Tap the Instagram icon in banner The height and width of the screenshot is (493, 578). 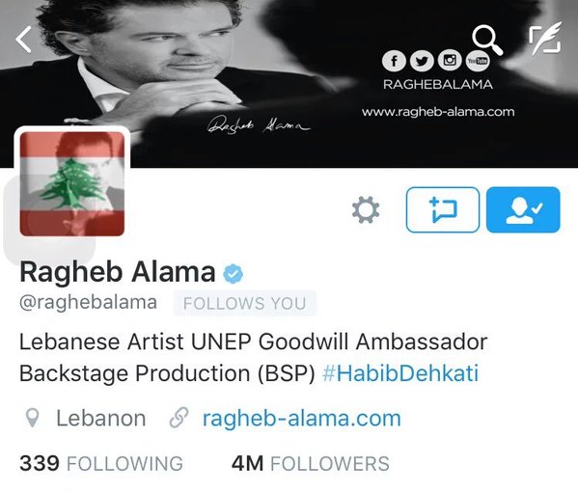click(450, 60)
